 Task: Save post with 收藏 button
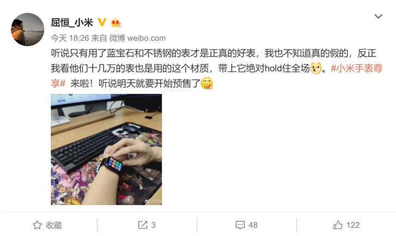click(x=48, y=225)
